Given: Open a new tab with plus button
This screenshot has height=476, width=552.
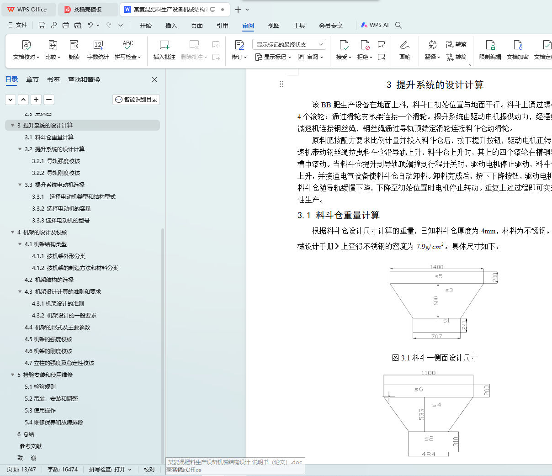Looking at the screenshot, I should [238, 9].
